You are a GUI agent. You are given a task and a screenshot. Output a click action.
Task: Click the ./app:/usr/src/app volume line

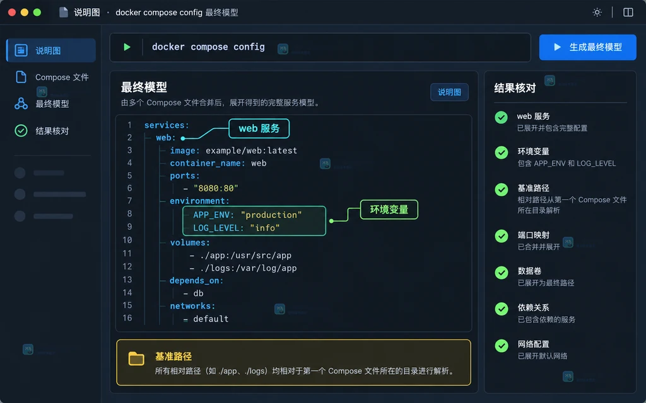(240, 256)
